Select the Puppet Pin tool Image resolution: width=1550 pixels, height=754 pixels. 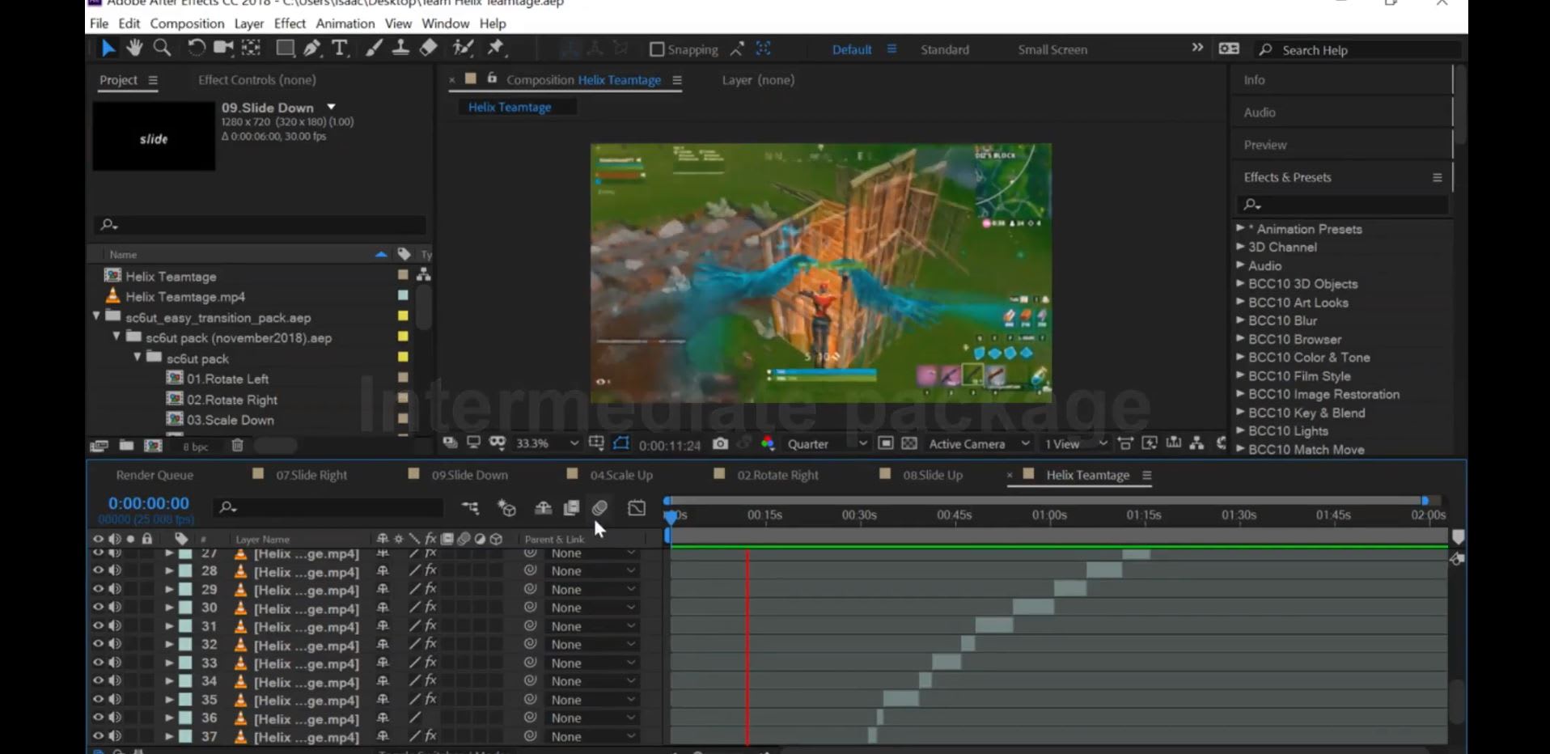(495, 49)
